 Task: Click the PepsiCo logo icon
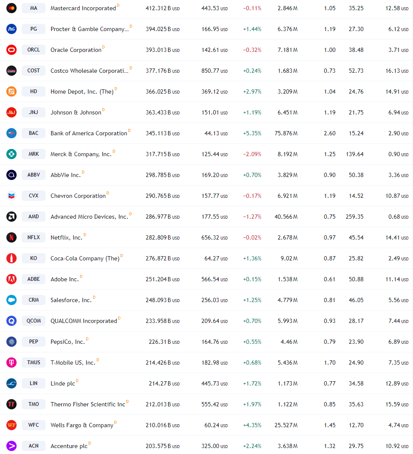click(x=11, y=342)
